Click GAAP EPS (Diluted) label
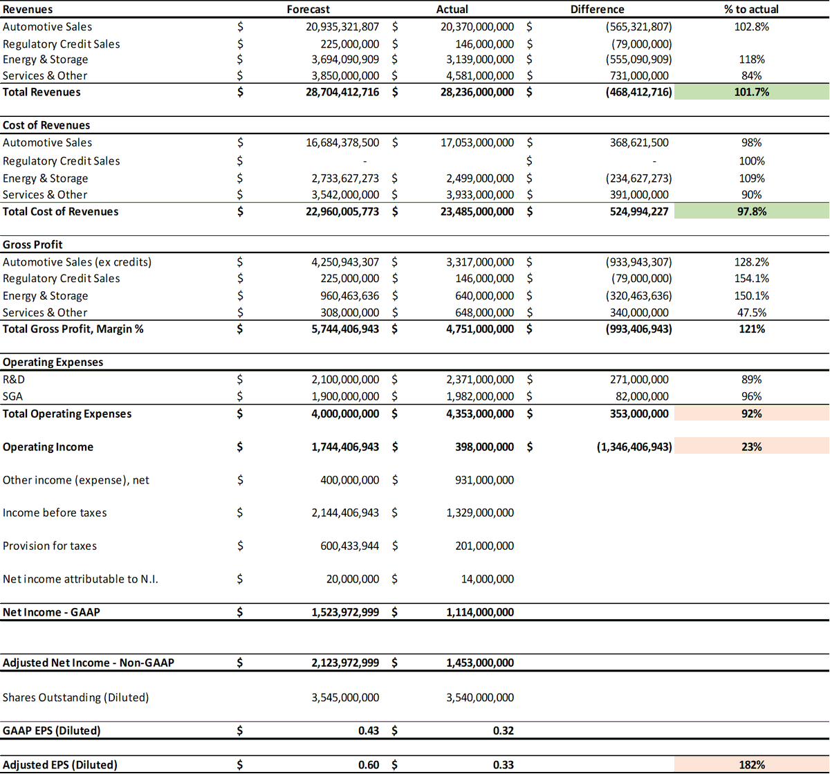830x774 pixels. coord(51,730)
